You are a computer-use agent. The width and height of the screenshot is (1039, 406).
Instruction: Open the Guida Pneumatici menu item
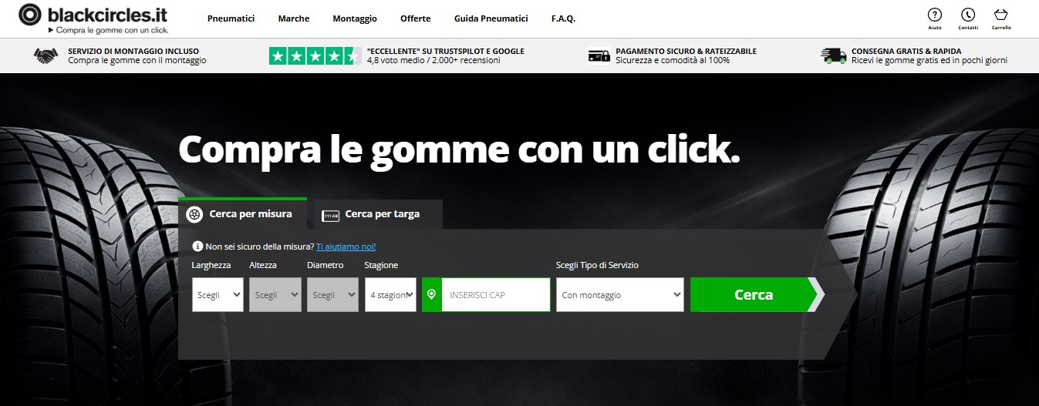click(491, 18)
